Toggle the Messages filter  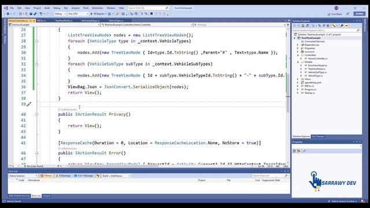(x=83, y=176)
